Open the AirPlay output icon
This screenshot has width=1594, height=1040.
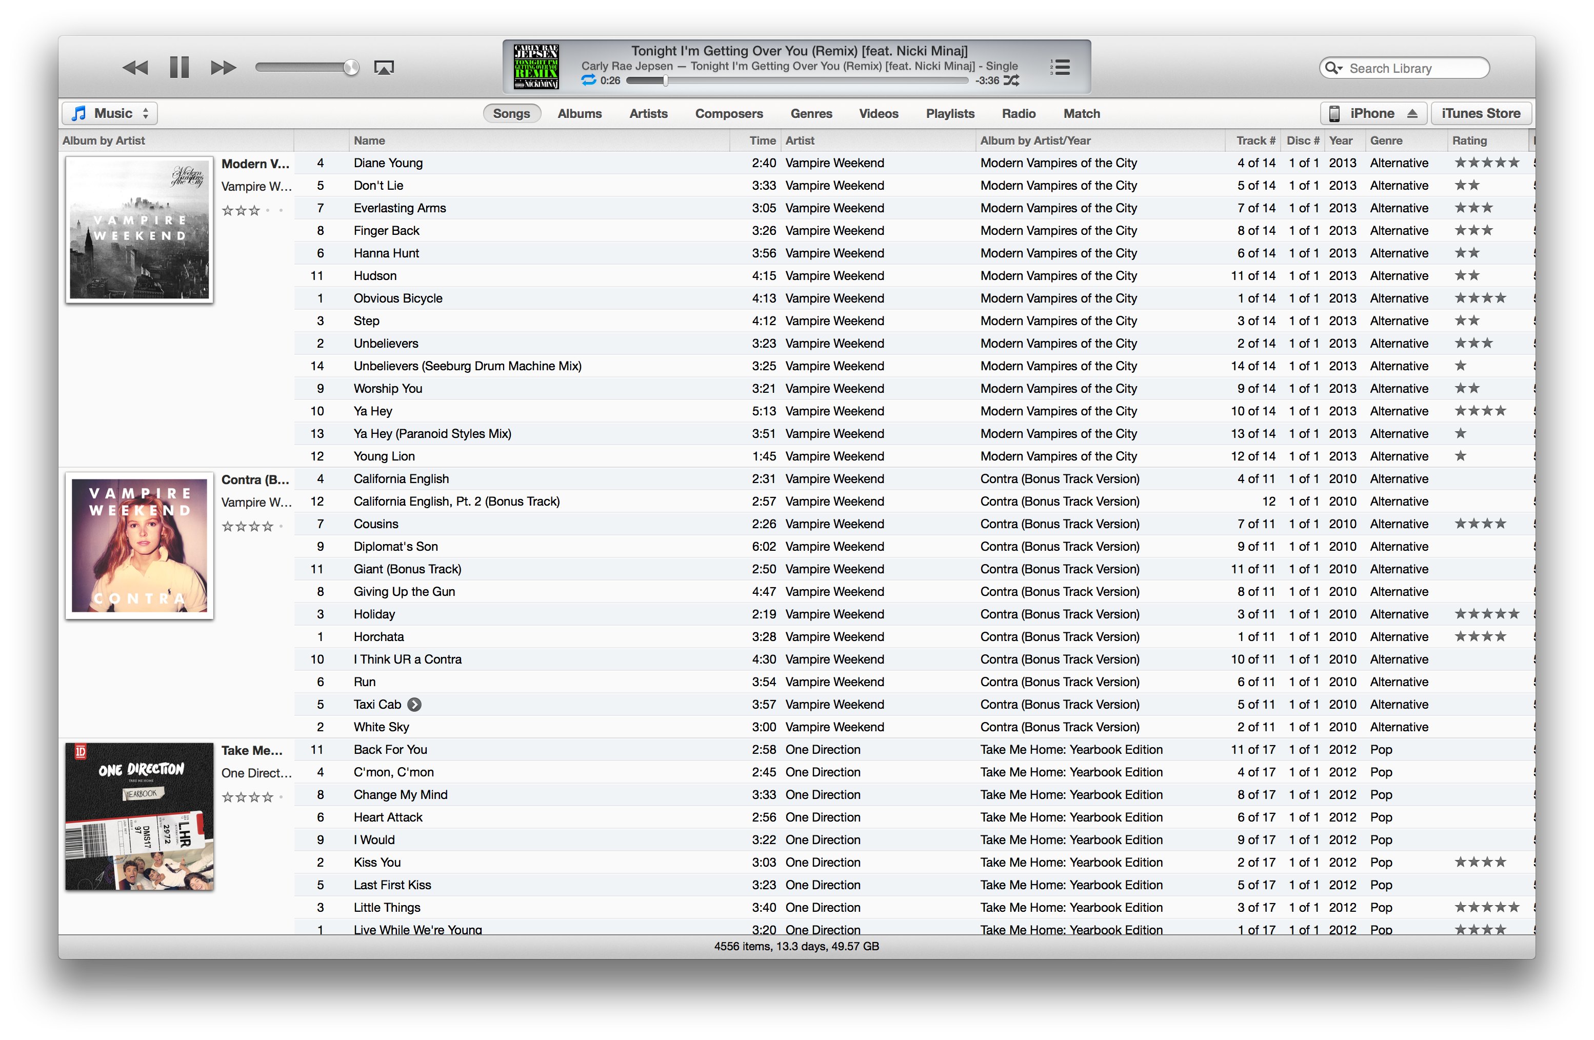[384, 68]
